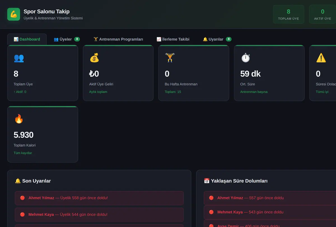This screenshot has height=227, width=336.
Task: Click the ₺0 active member revenue value
Action: pyautogui.click(x=94, y=74)
